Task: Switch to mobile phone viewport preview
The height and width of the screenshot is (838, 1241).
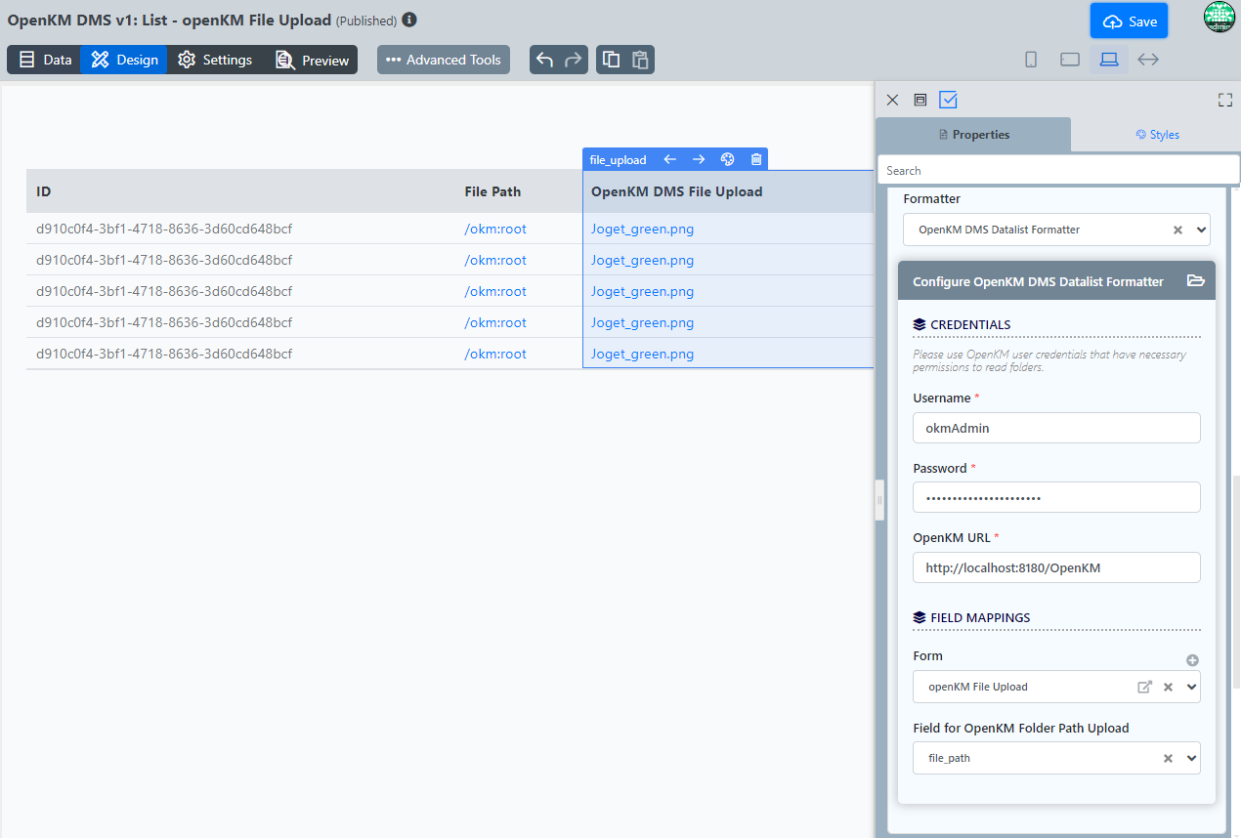Action: pos(1031,60)
